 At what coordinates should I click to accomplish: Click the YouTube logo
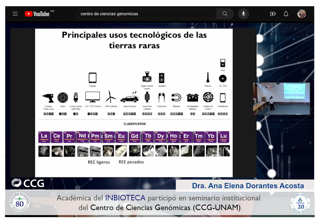pos(37,14)
